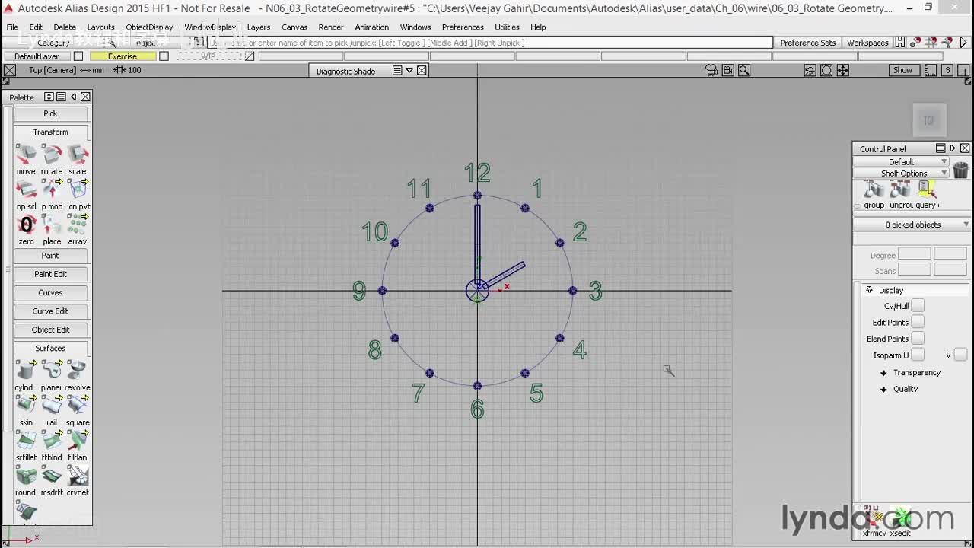Select the scale transform tool

78,155
